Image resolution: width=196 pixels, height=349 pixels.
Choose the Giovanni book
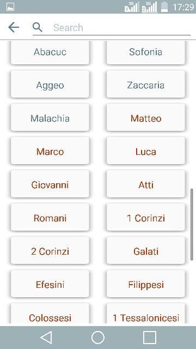pyautogui.click(x=50, y=184)
